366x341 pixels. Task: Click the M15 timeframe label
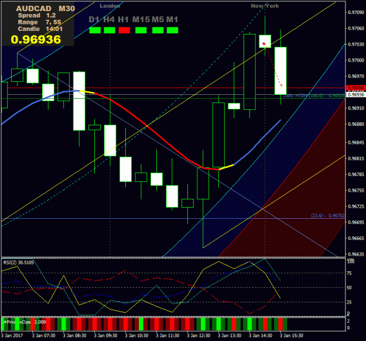pos(141,19)
